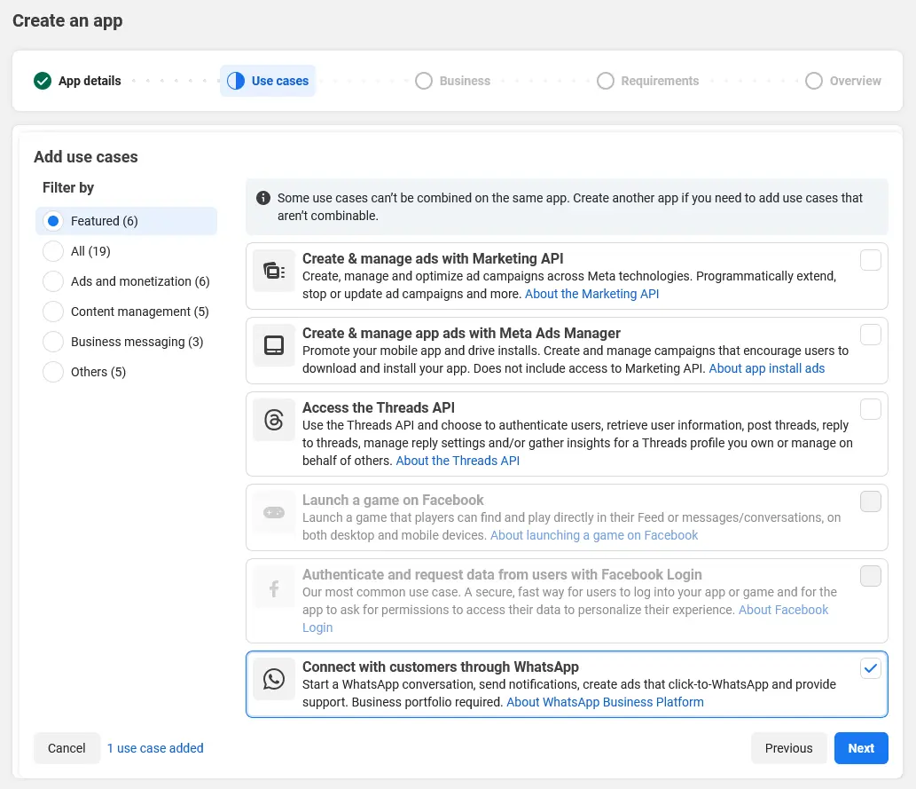
Task: Click the info icon in the notice banner
Action: [263, 198]
